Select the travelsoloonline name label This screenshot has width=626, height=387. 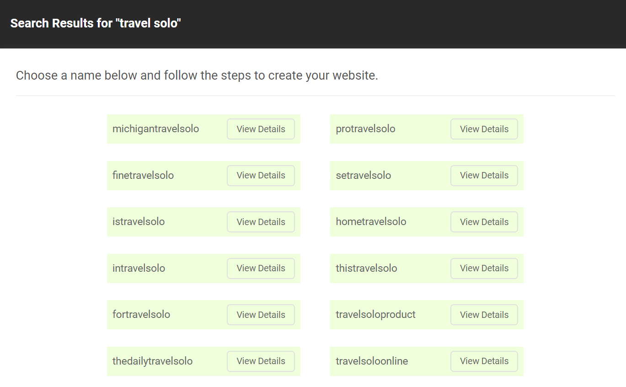[x=371, y=361]
